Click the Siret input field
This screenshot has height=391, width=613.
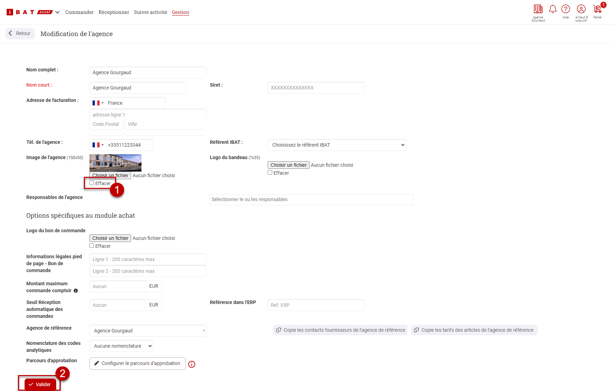(316, 88)
